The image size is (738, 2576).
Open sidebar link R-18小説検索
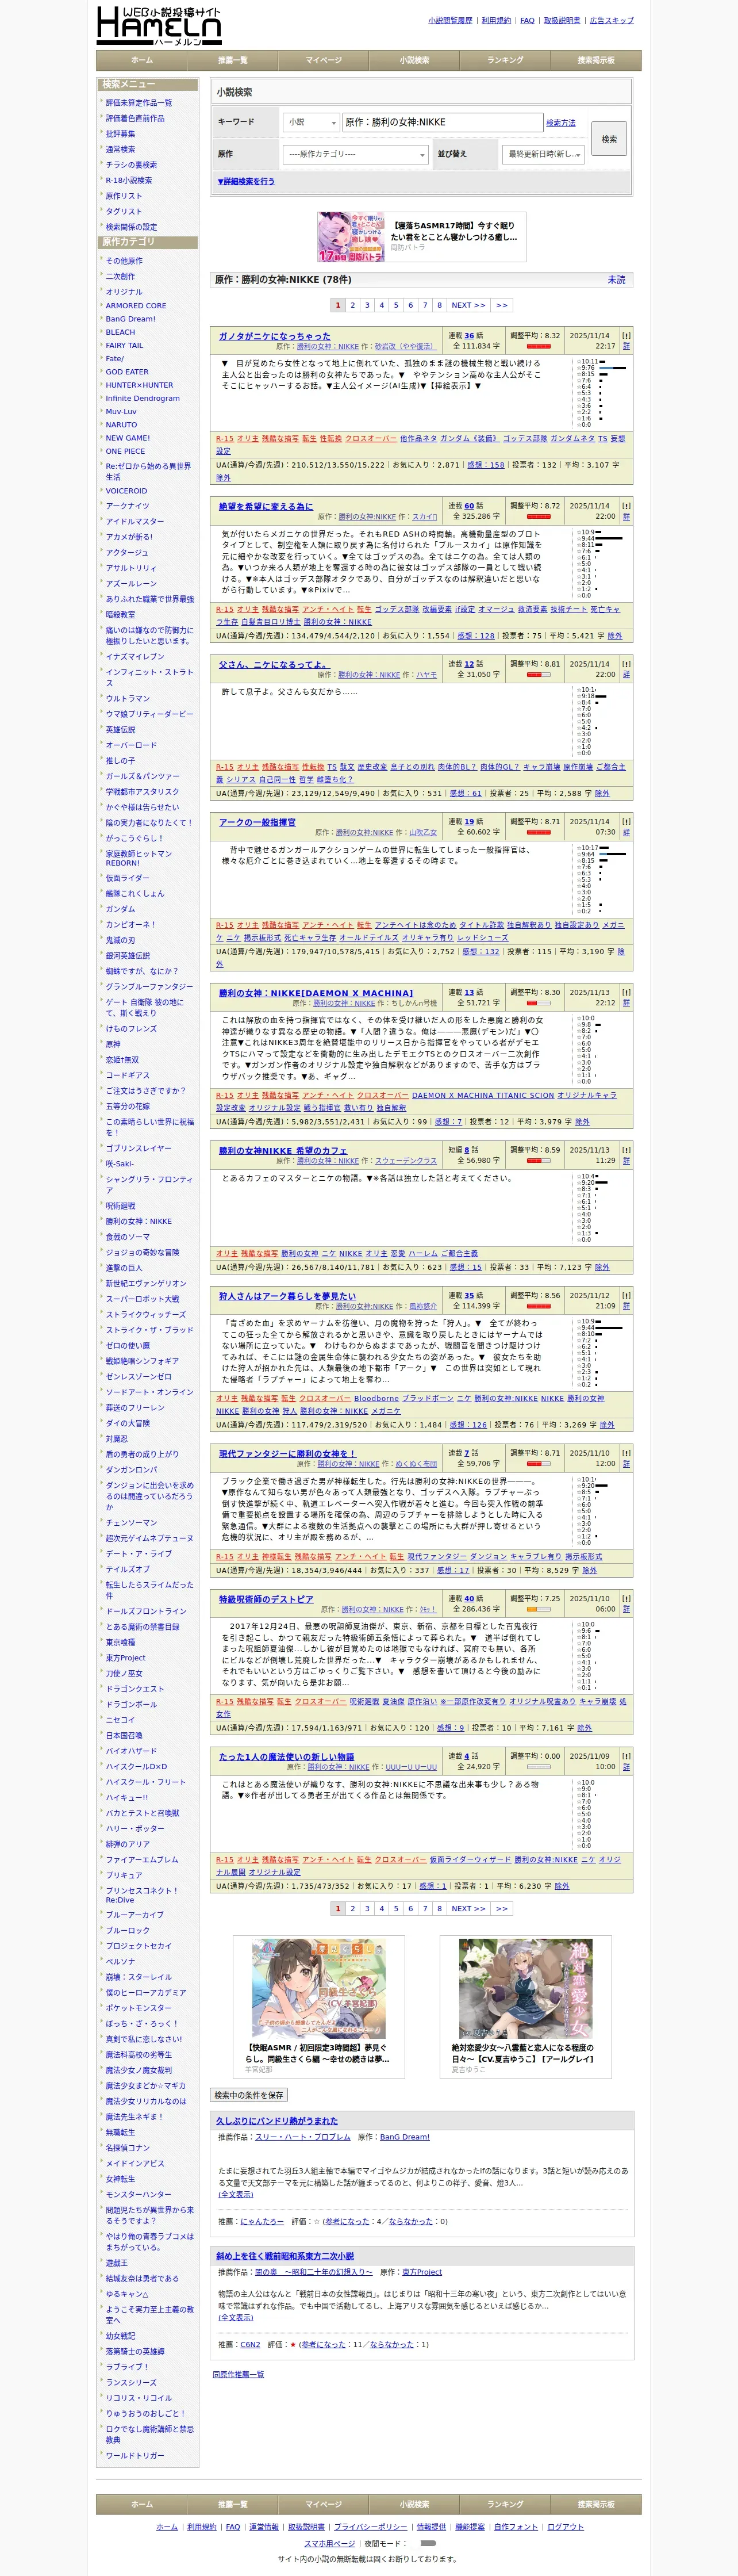click(x=129, y=180)
